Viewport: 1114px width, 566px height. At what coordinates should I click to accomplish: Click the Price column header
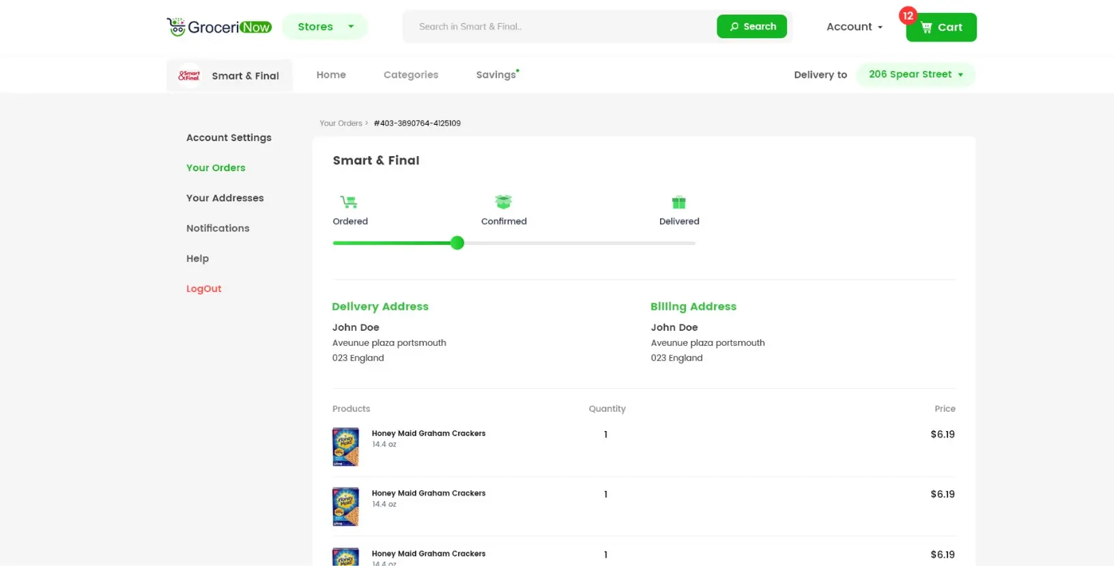[945, 409]
